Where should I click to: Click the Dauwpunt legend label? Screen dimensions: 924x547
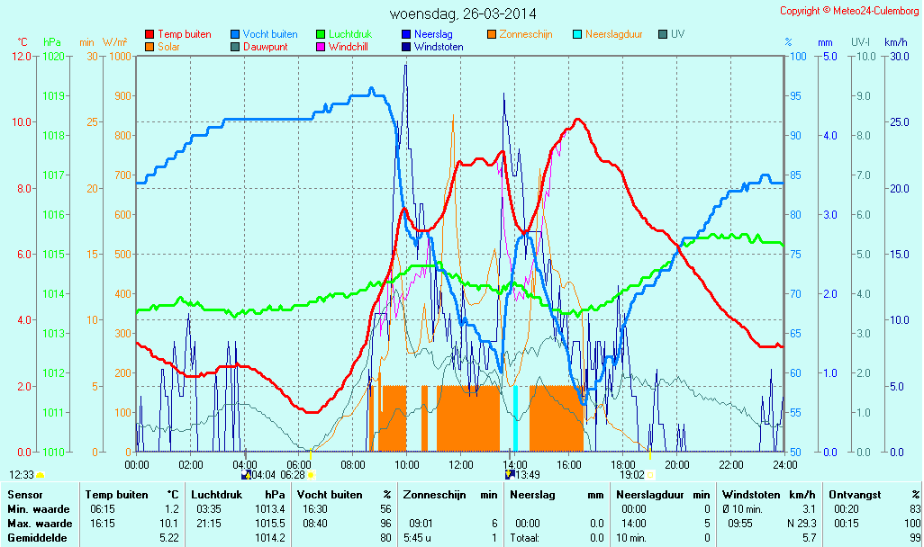[265, 47]
